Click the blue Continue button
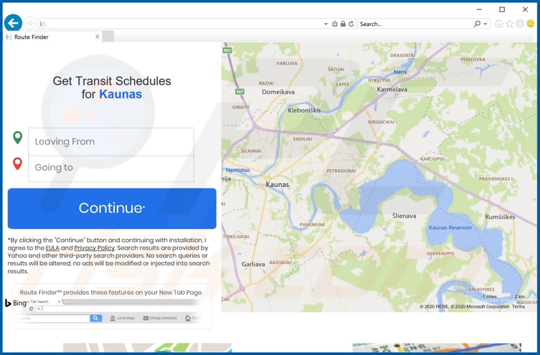Image resolution: width=540 pixels, height=355 pixels. (112, 208)
